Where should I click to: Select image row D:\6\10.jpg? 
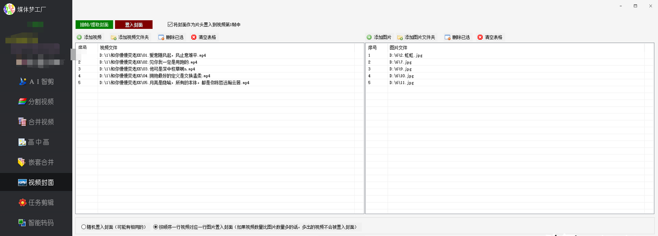tap(510, 76)
